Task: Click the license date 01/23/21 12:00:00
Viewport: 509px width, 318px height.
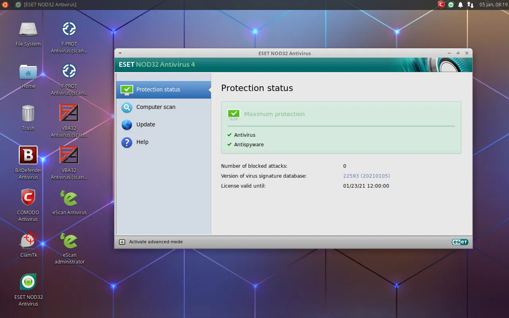Action: pos(366,186)
